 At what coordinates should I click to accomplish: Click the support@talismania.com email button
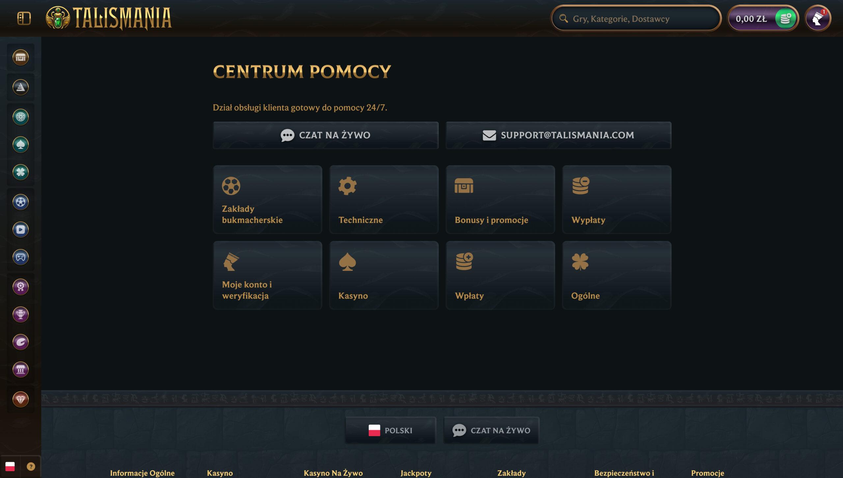point(558,135)
